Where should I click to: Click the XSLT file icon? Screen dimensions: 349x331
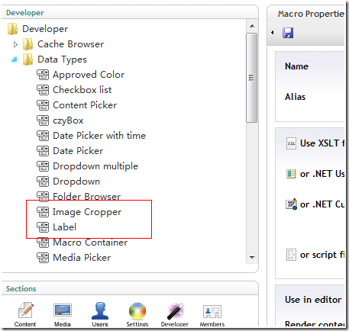(291, 143)
